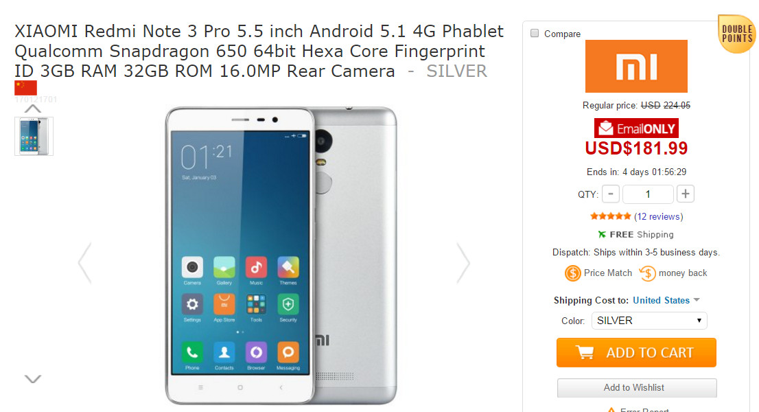Image resolution: width=759 pixels, height=412 pixels.
Task: Click the Mi brand logo
Action: 636,67
